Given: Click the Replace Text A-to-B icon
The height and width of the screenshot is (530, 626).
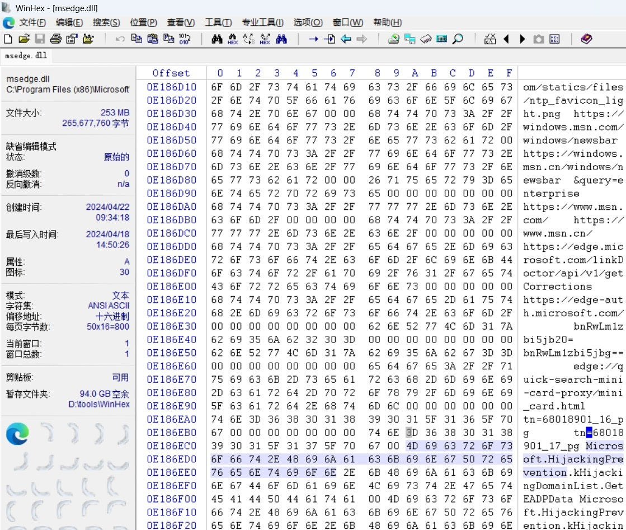Looking at the screenshot, I should [x=249, y=39].
